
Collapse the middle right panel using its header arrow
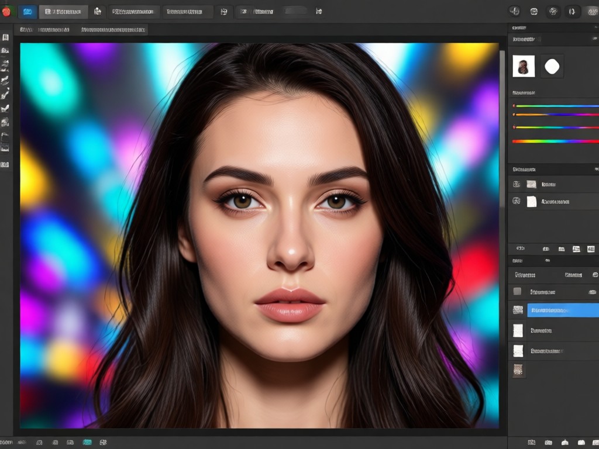click(x=596, y=169)
